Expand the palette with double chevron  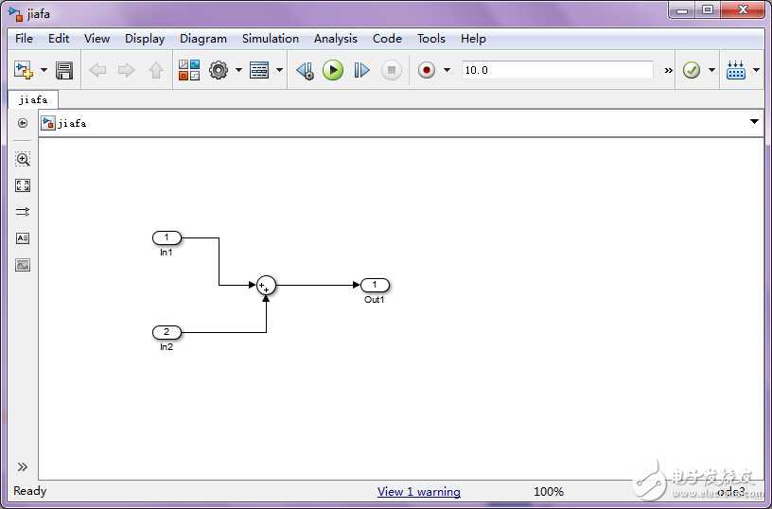coord(23,466)
